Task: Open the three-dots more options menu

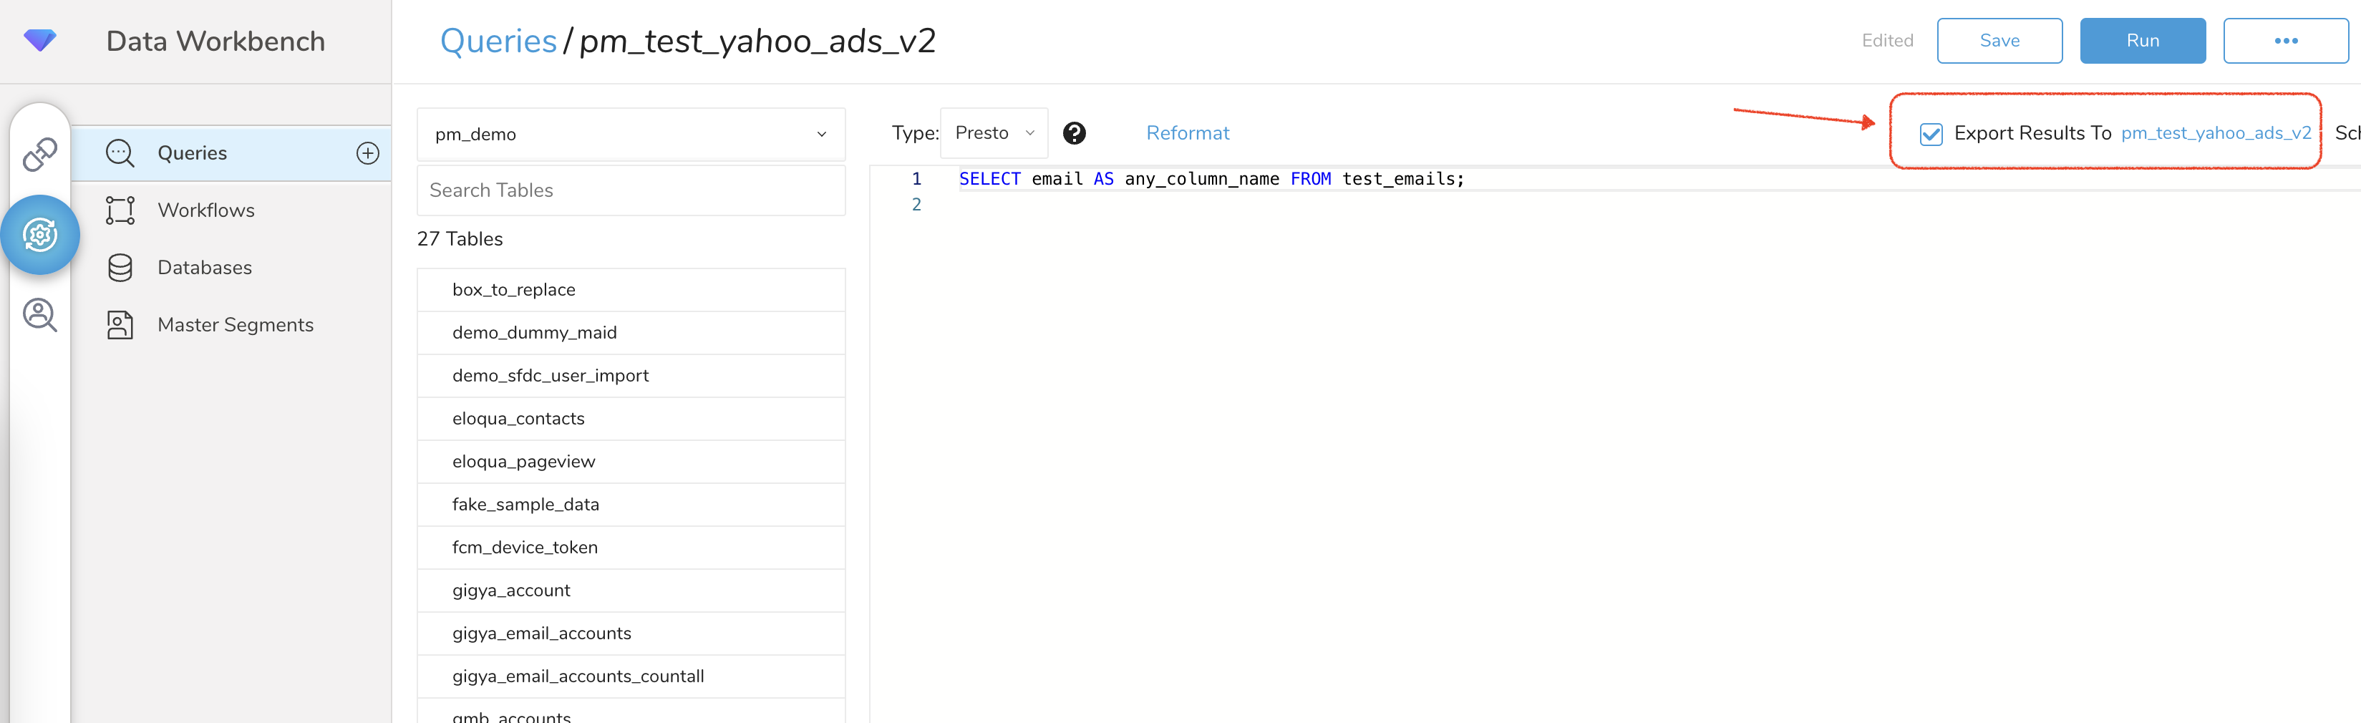Action: [2285, 42]
